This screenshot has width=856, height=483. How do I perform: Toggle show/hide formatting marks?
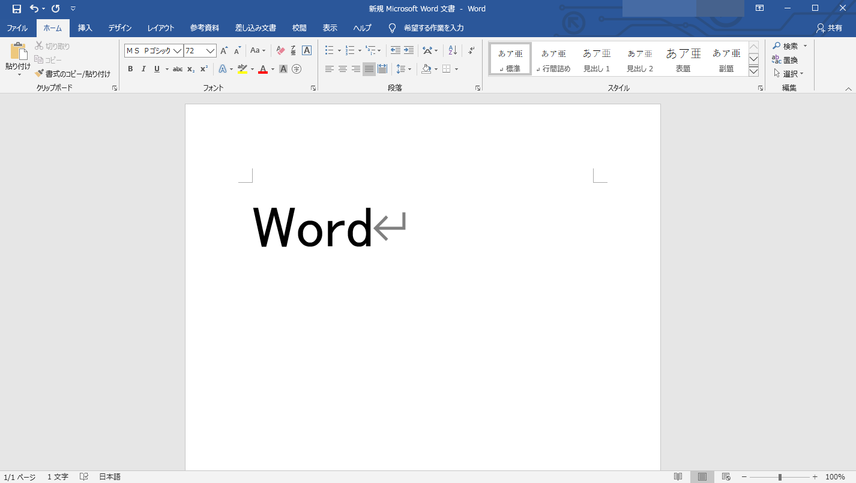coord(471,50)
